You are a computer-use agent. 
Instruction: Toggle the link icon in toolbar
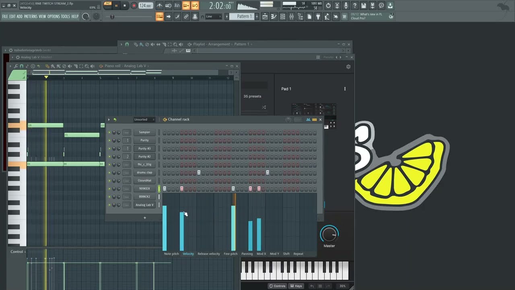click(186, 17)
